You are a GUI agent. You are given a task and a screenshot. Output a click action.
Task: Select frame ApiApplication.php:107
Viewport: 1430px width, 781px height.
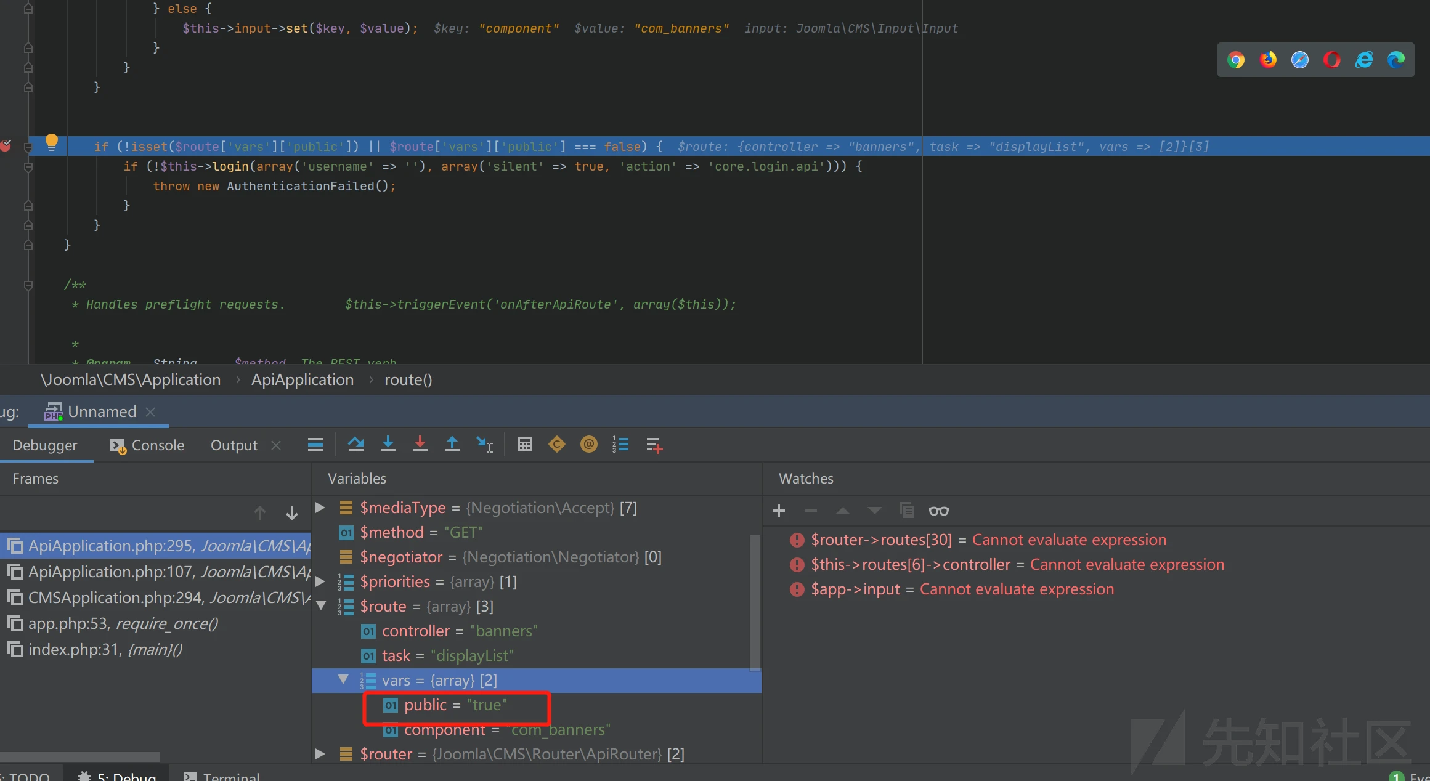click(x=155, y=572)
